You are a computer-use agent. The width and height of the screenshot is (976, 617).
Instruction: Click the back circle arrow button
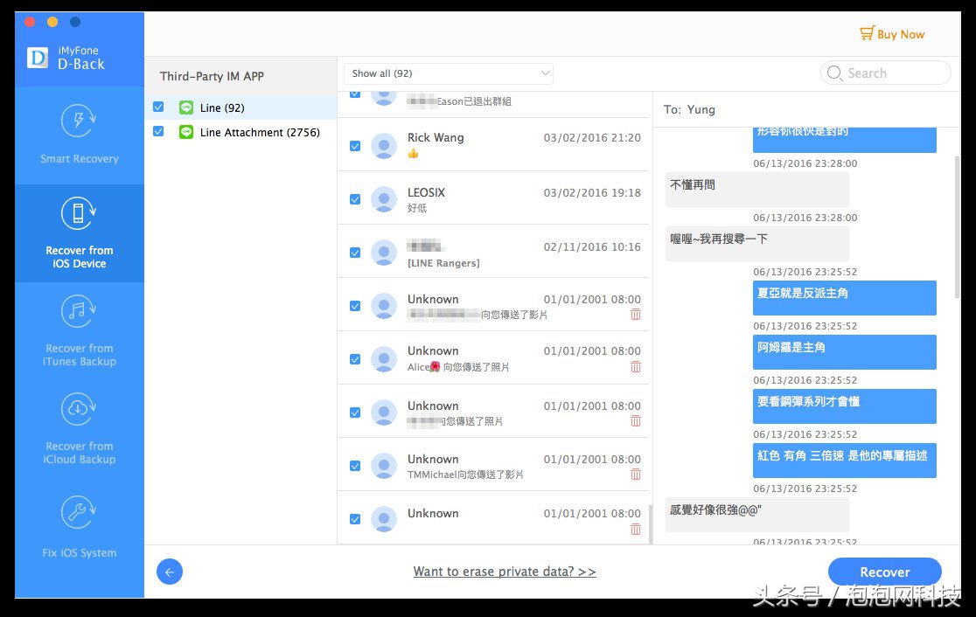point(170,572)
